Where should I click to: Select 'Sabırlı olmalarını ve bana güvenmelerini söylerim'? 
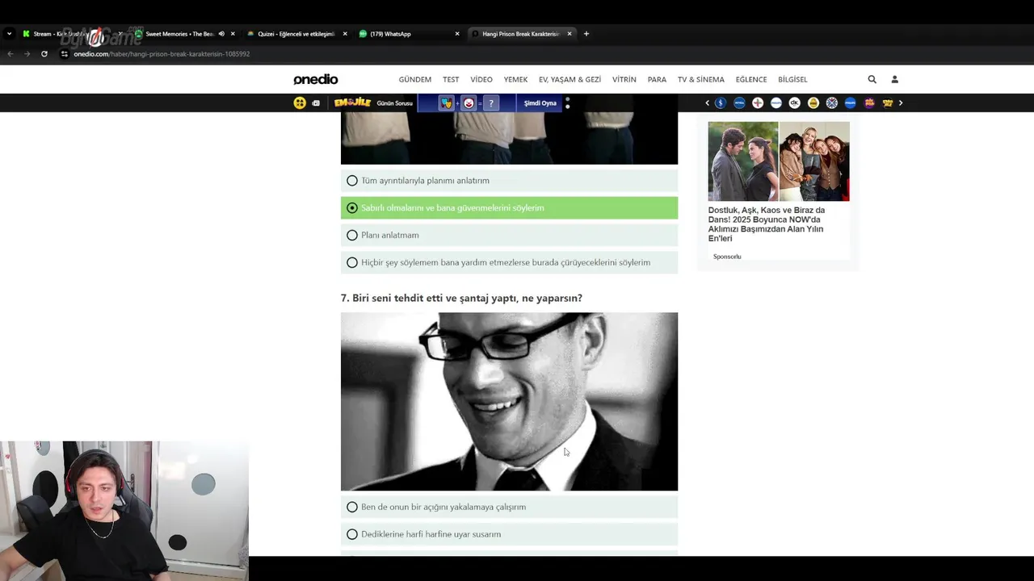pyautogui.click(x=509, y=208)
